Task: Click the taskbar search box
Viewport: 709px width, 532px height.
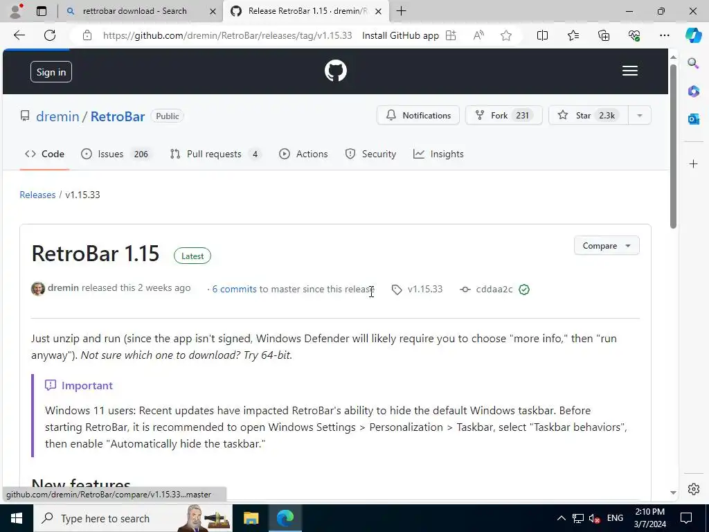Action: click(x=133, y=518)
